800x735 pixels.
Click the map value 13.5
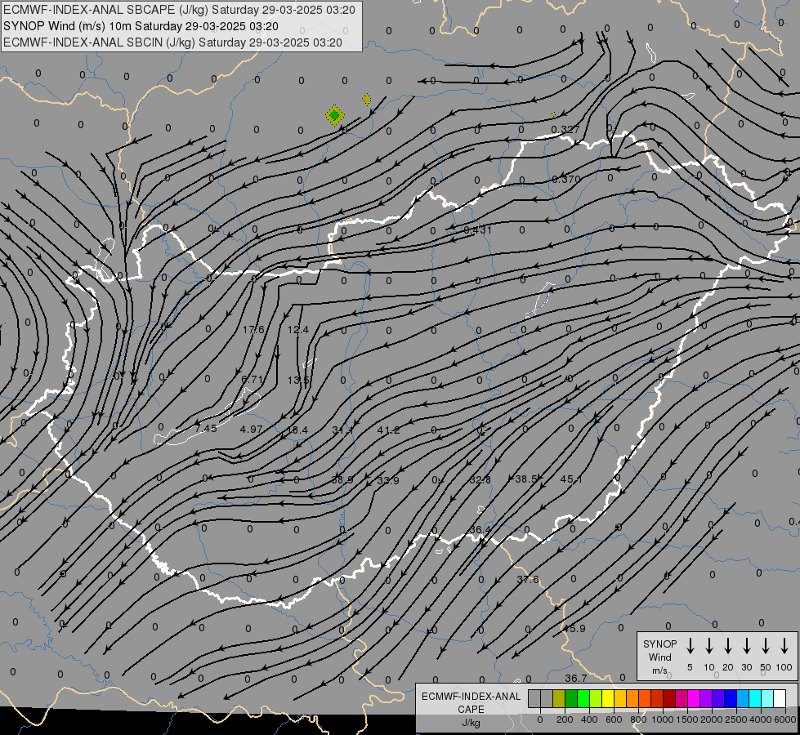(298, 380)
